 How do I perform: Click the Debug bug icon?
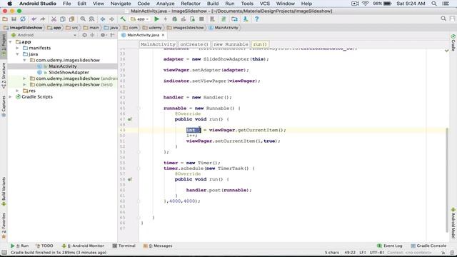pyautogui.click(x=174, y=19)
